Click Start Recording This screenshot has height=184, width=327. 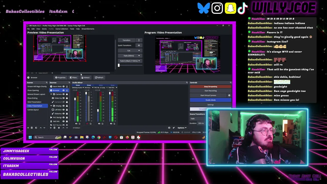pyautogui.click(x=211, y=91)
